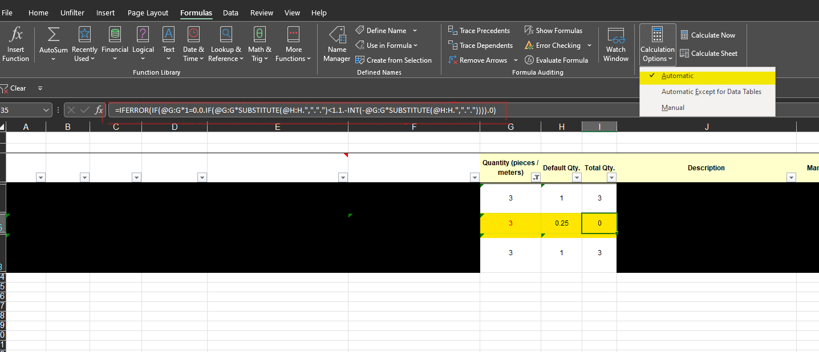Screen dimensions: 819x352
Task: Select column G header
Action: 510,126
